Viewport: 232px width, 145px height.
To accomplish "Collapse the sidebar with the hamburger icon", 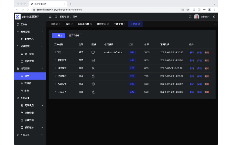I will coord(50,16).
